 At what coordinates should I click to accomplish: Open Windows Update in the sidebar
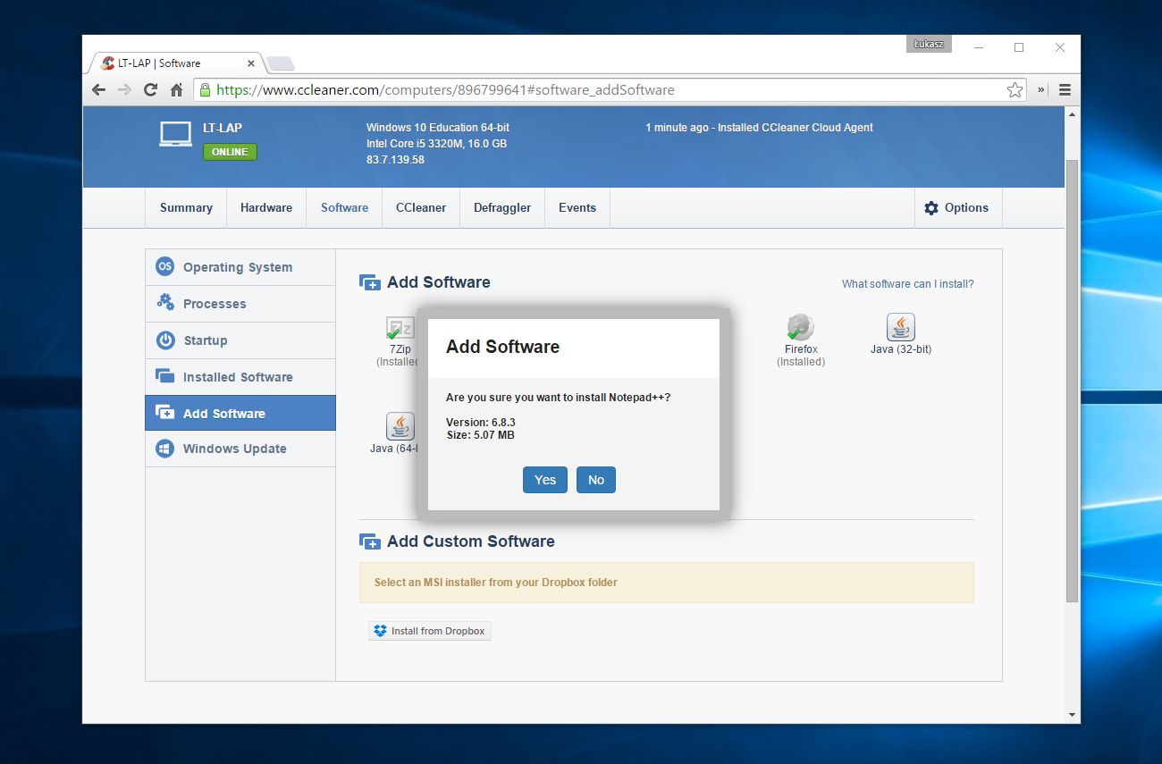click(x=240, y=449)
